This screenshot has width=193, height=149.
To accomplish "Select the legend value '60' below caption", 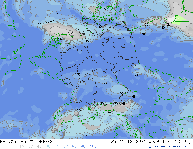I will point(48,146).
